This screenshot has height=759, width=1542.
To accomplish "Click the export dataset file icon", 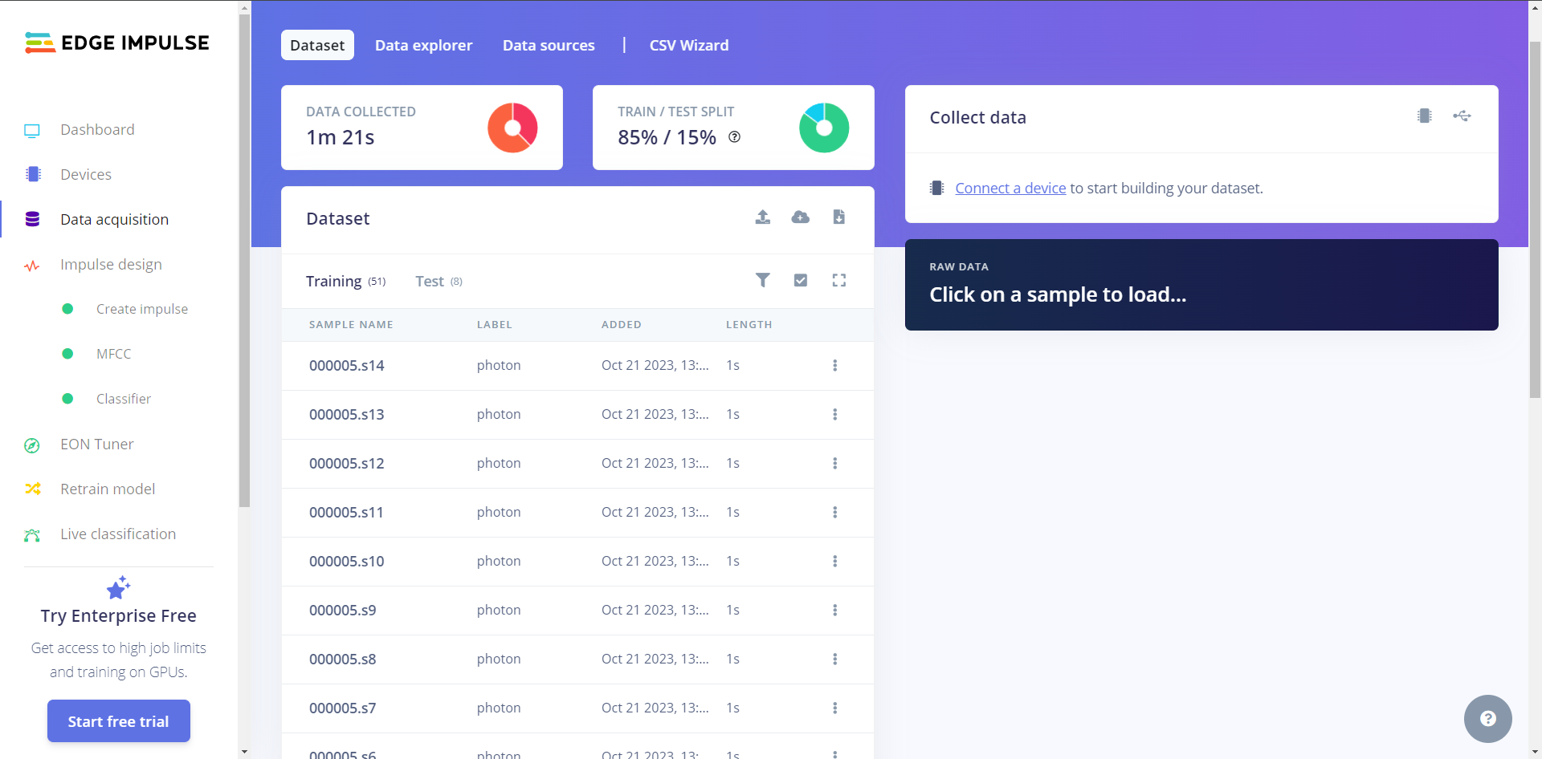I will pos(838,217).
